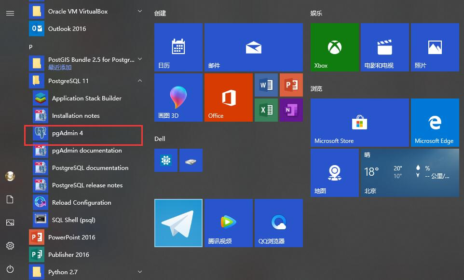Open the Beijing weather tile
464x280 pixels.
pyautogui.click(x=410, y=173)
